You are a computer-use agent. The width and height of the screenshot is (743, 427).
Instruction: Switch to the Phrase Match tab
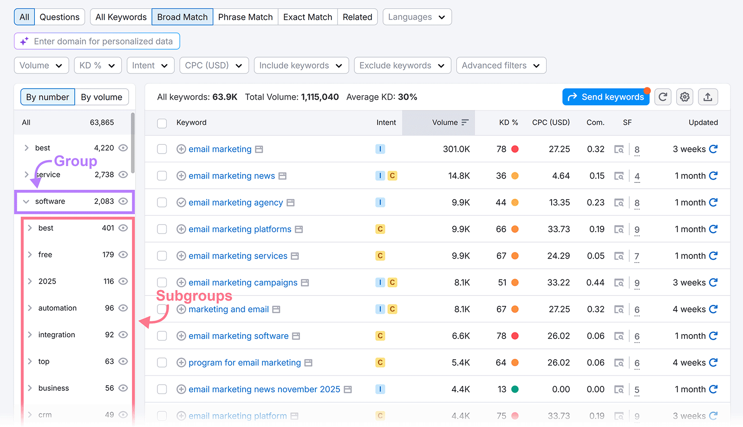(x=245, y=17)
